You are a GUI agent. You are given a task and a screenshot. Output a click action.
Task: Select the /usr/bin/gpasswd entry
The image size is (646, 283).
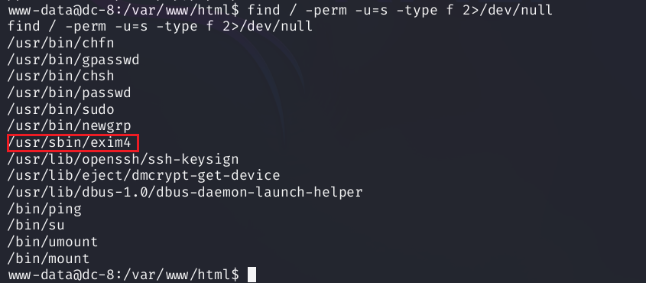pyautogui.click(x=73, y=60)
